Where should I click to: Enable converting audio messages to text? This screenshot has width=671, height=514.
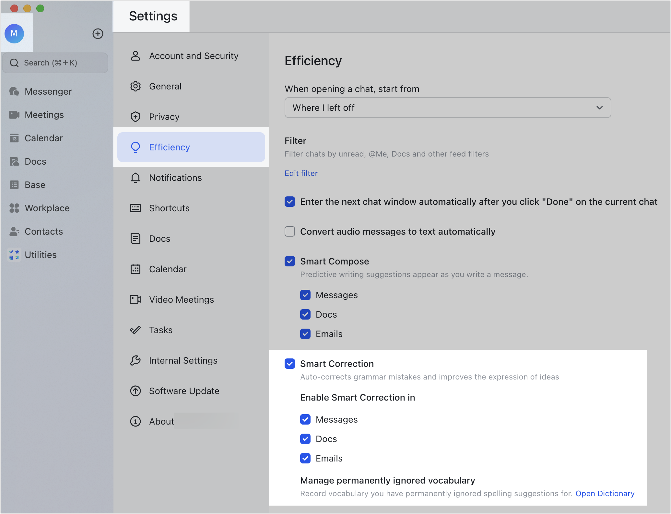click(290, 231)
